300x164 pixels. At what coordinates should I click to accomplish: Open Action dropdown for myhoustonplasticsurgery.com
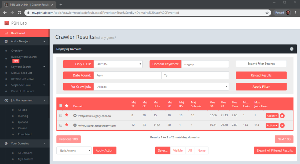pos(272,125)
